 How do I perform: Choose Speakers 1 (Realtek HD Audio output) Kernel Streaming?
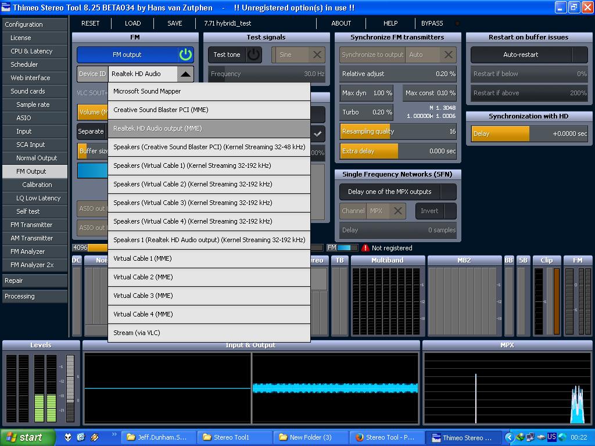click(209, 240)
